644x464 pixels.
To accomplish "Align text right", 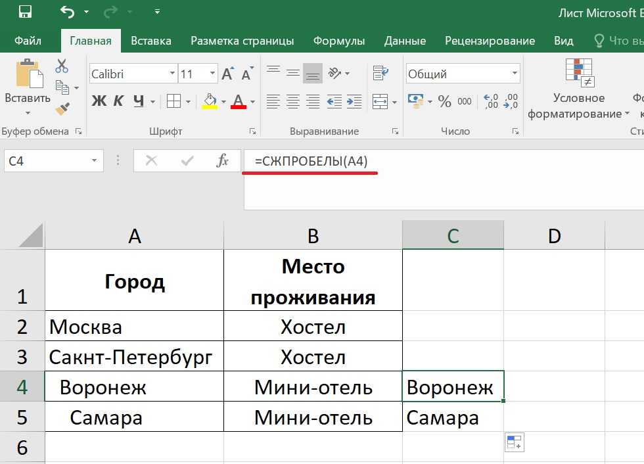I will pyautogui.click(x=313, y=101).
